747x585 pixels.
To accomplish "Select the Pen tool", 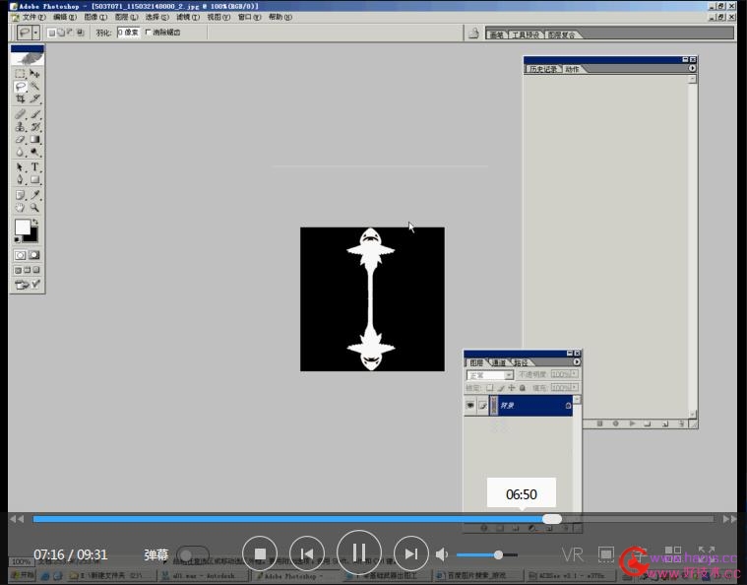I will [20, 180].
